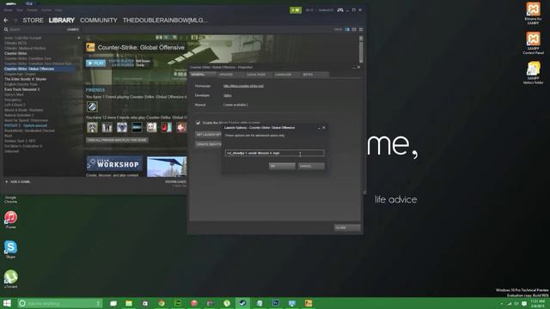Open the Steam Workshop banner

coord(114,164)
